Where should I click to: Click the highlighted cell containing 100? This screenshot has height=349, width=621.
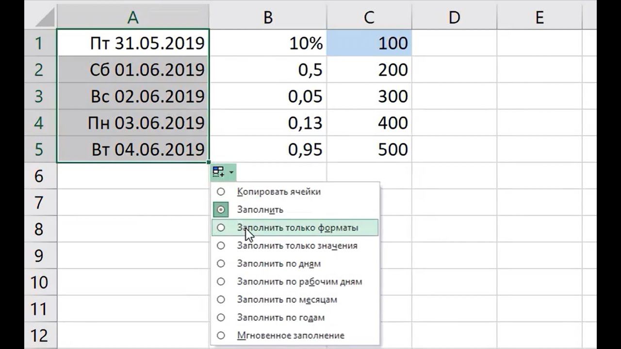point(369,44)
